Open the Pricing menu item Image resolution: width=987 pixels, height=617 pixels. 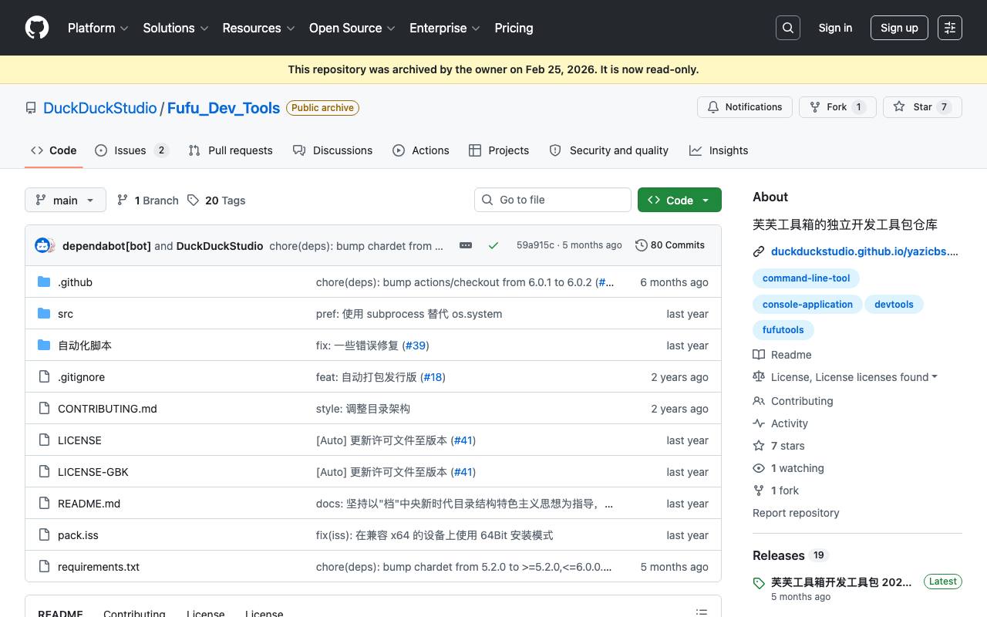coord(514,28)
